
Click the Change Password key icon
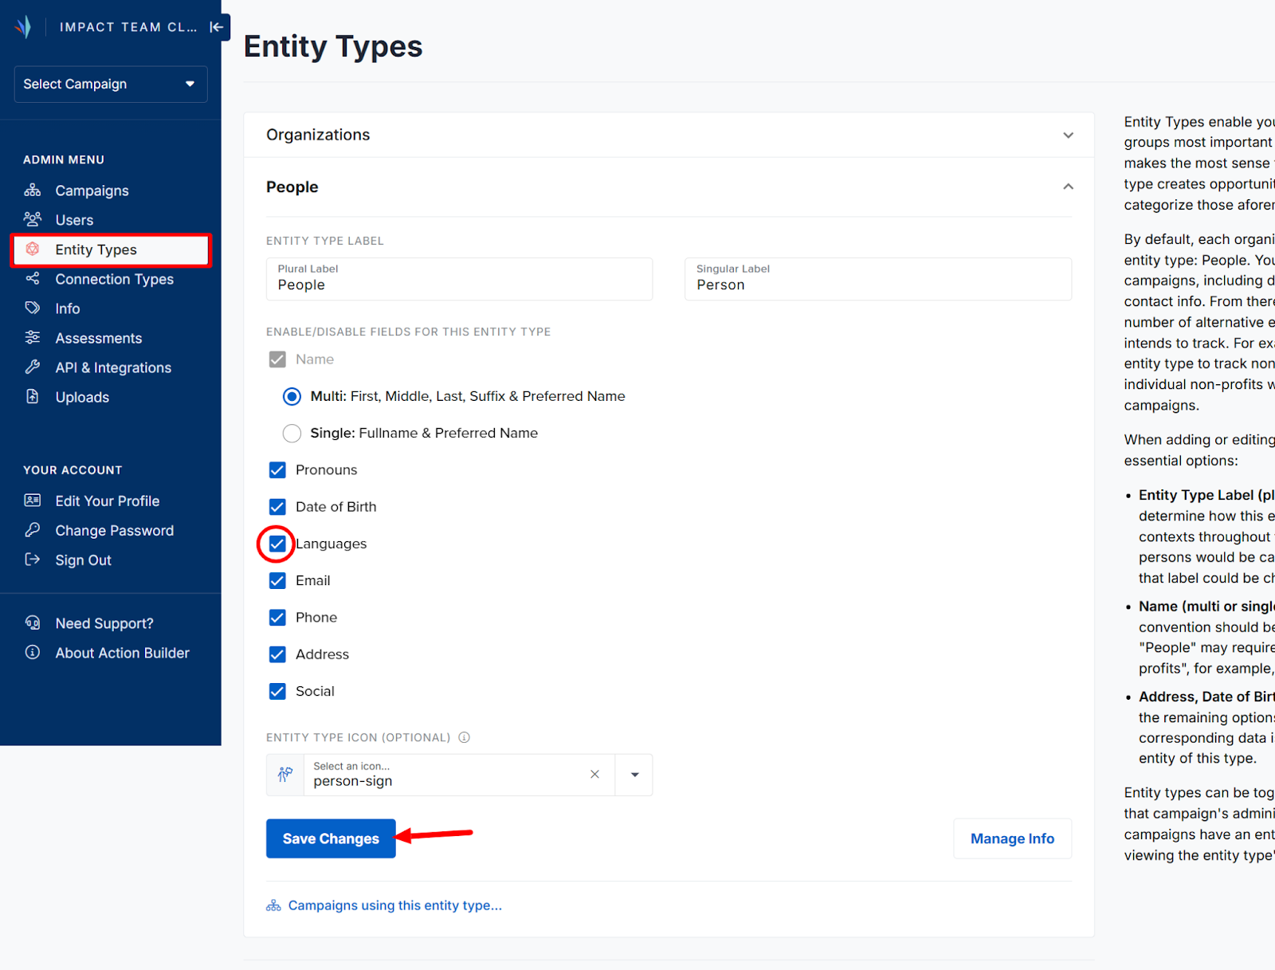tap(33, 530)
